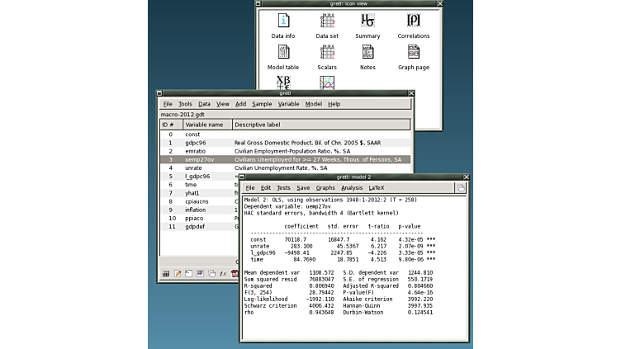Open the Graph page icon
621x349 pixels.
pyautogui.click(x=413, y=53)
